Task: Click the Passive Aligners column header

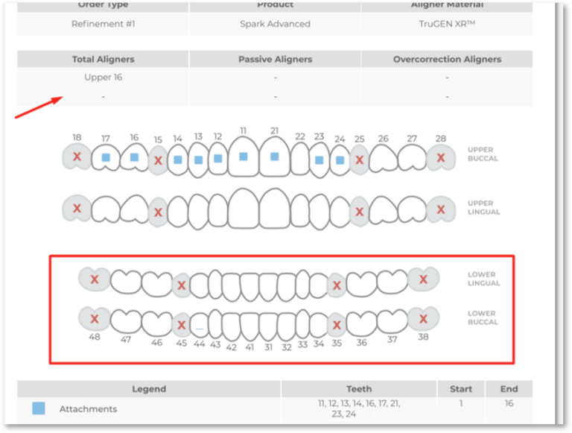Action: [275, 59]
